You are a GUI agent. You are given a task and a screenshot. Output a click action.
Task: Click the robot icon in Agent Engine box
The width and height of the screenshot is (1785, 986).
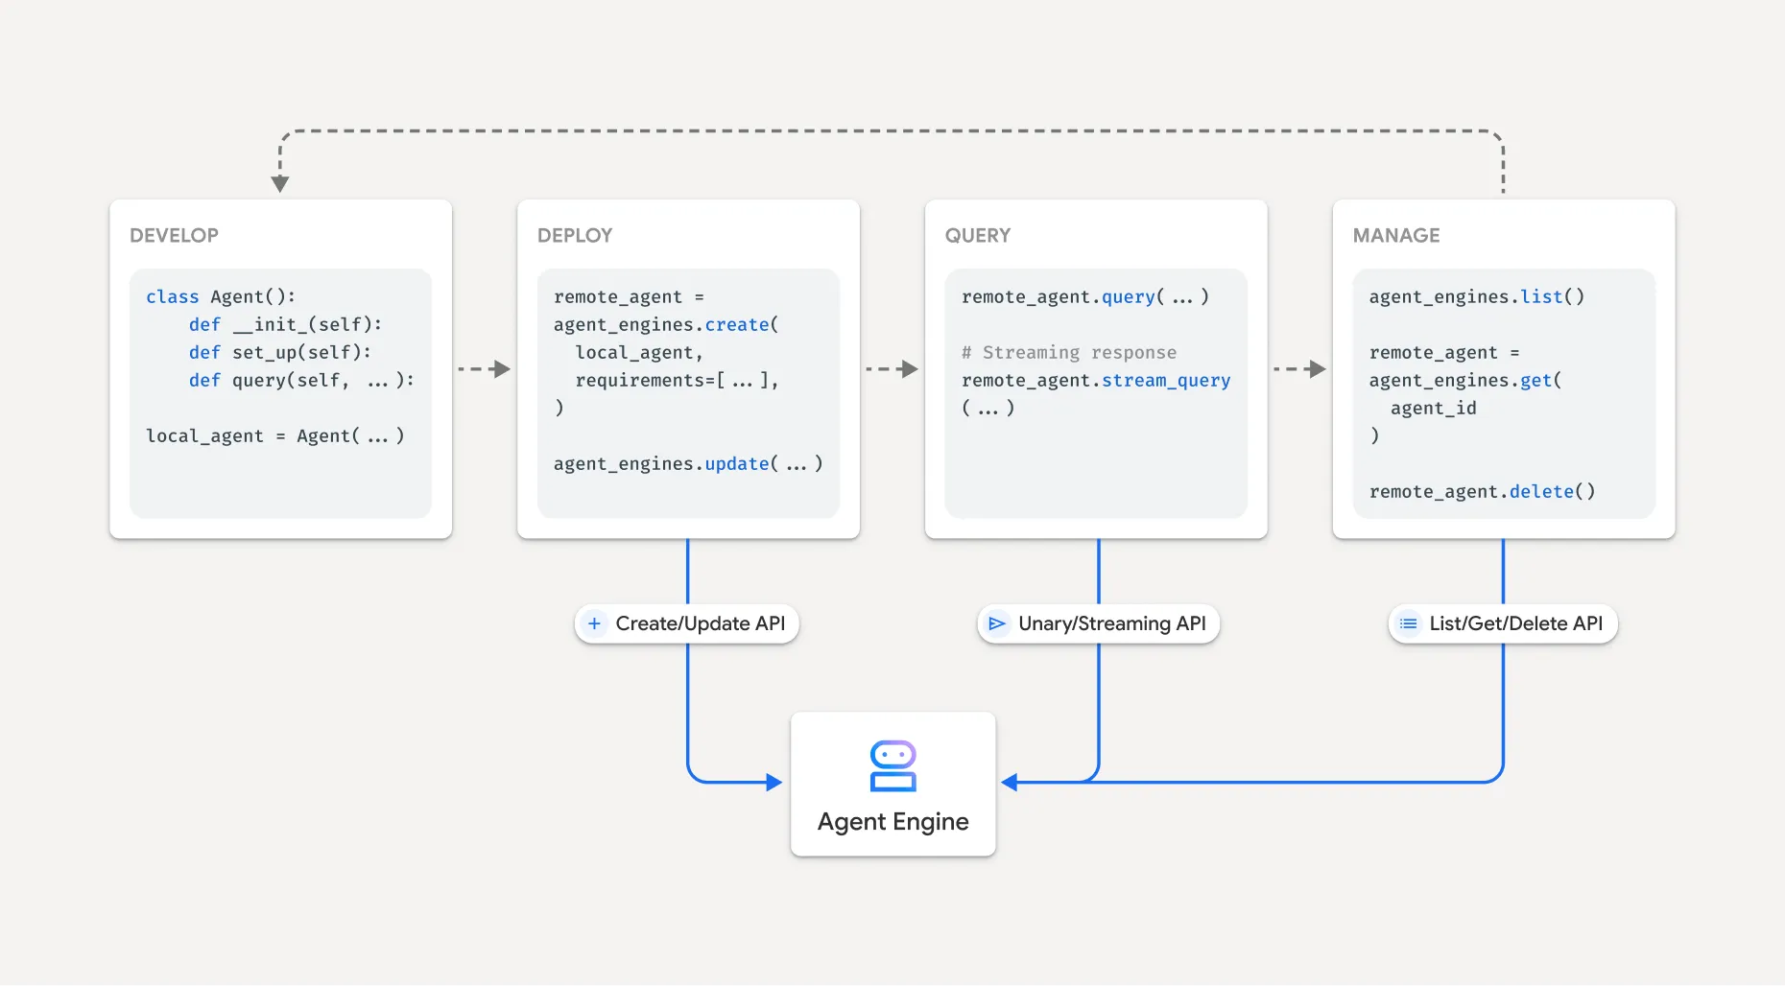[892, 764]
